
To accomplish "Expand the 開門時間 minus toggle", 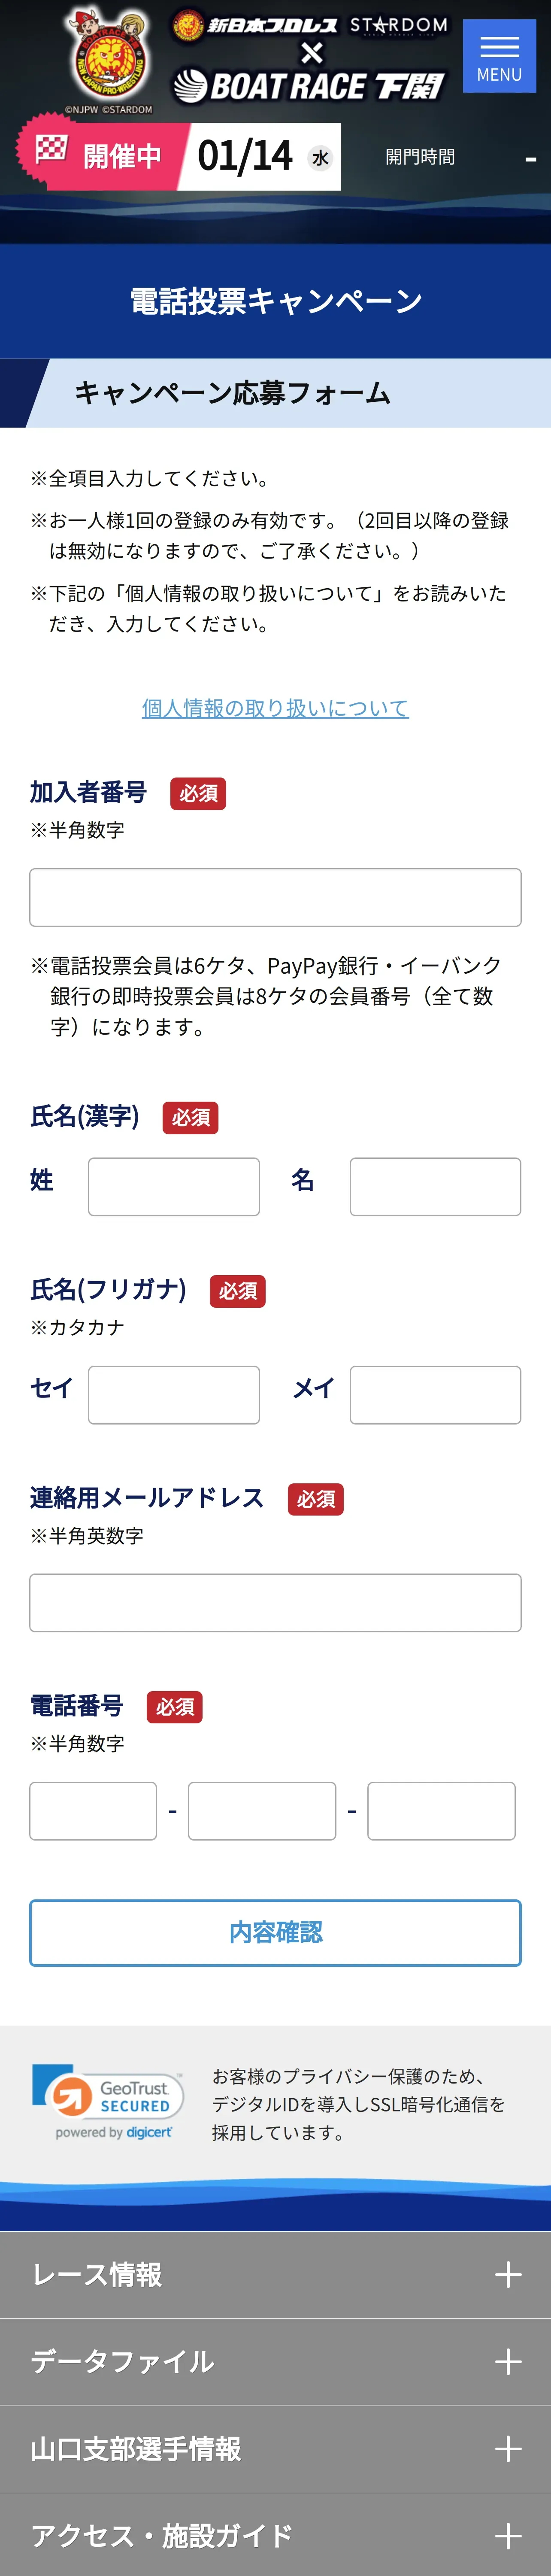I will (x=530, y=158).
